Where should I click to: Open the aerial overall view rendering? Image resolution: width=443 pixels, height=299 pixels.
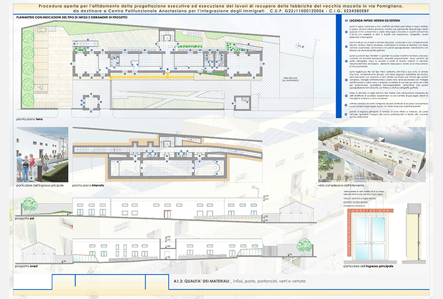point(372,154)
